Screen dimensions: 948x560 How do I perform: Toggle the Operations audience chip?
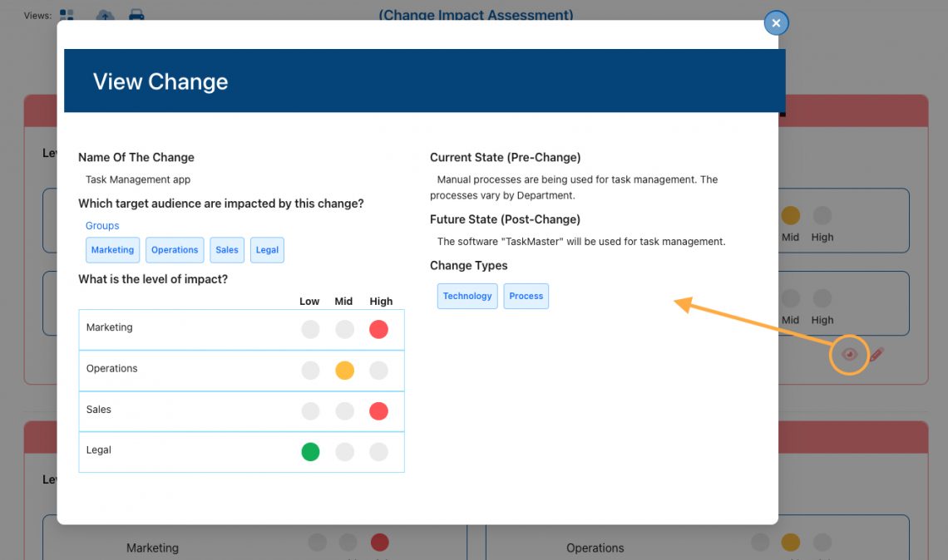175,249
